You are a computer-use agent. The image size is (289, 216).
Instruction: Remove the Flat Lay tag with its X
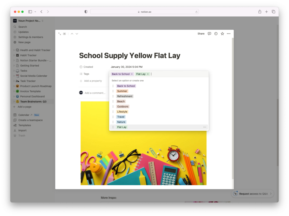click(x=148, y=74)
